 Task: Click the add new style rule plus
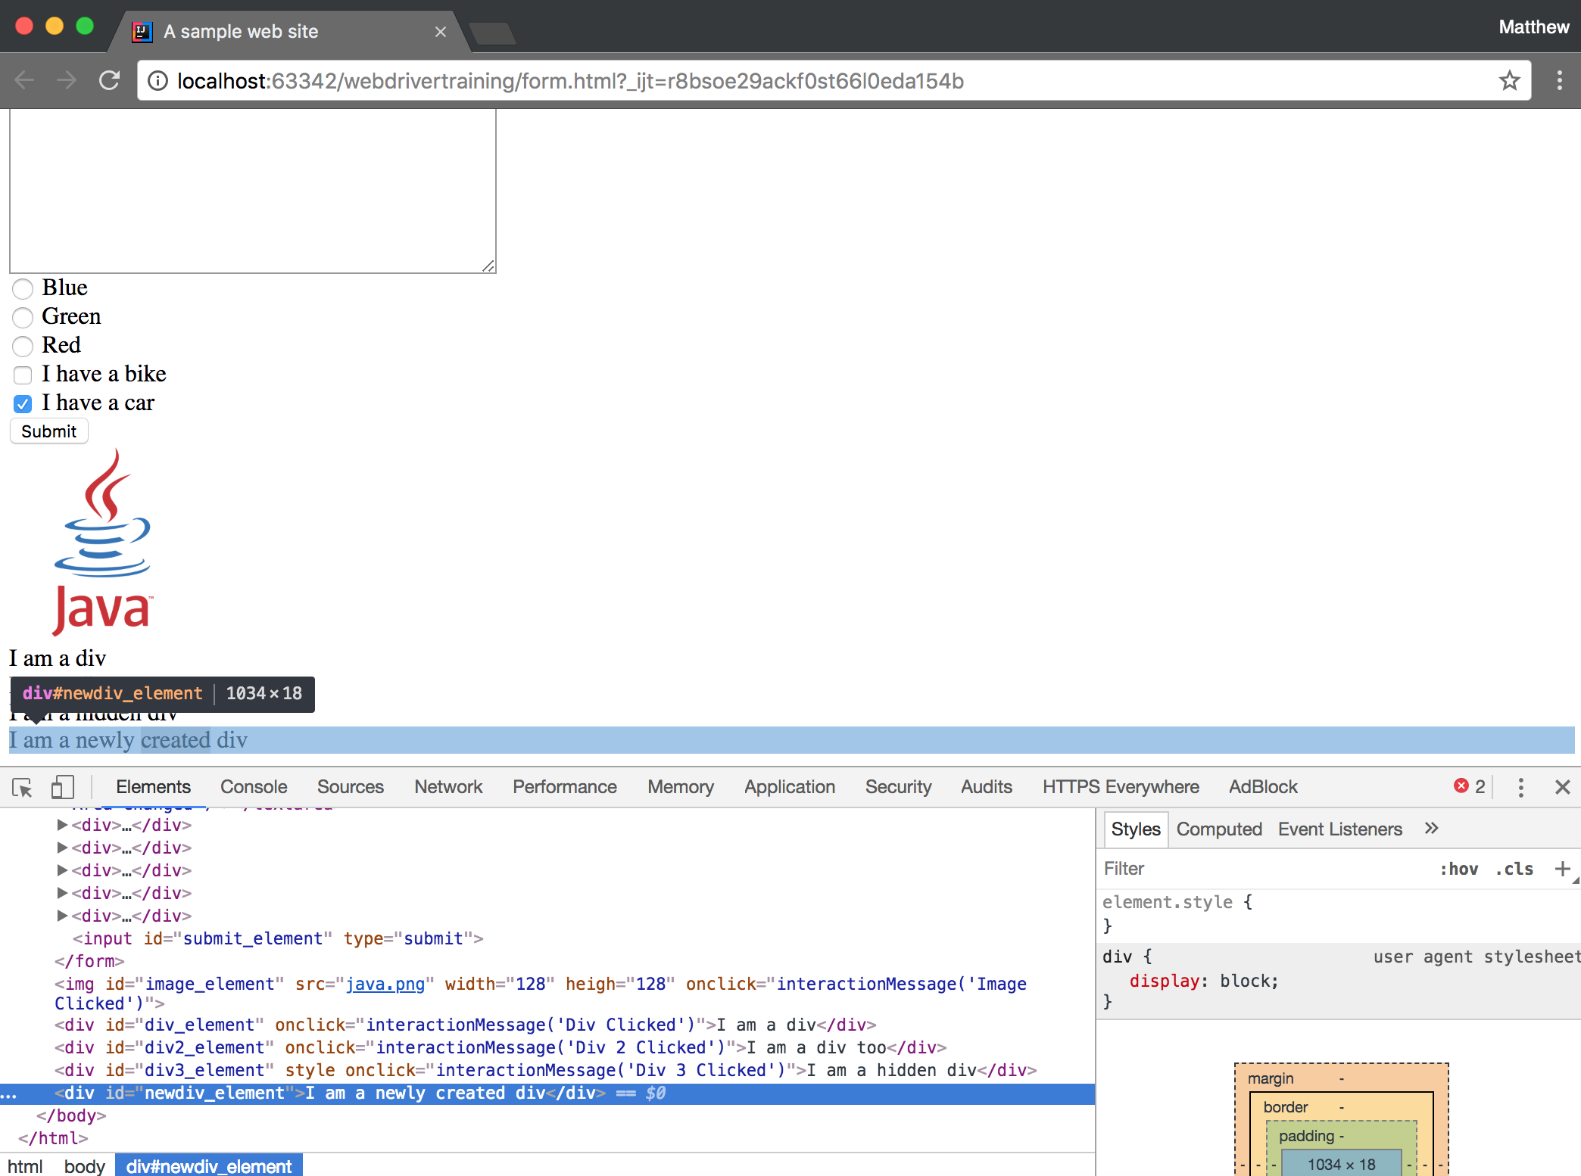coord(1561,869)
